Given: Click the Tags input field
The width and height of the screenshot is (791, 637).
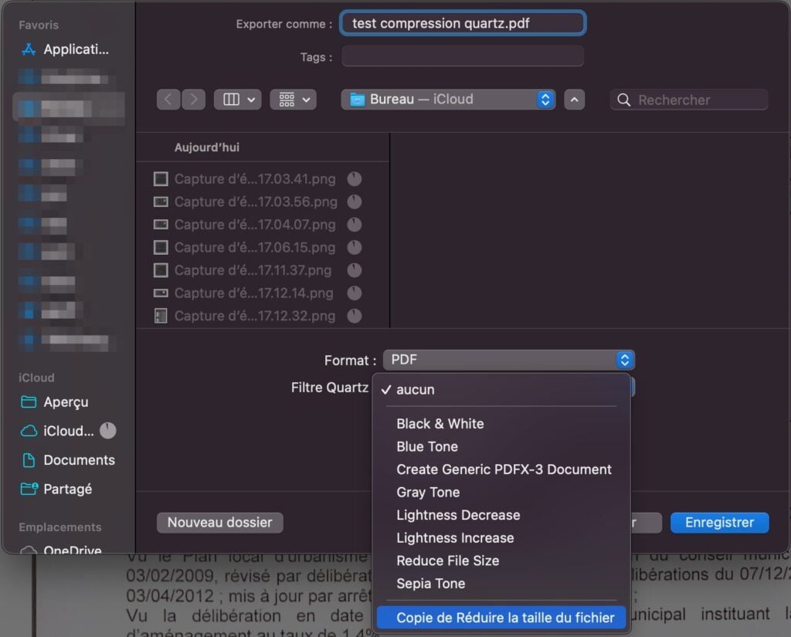Looking at the screenshot, I should click(x=463, y=56).
